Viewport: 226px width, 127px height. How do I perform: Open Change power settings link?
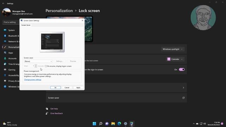[x=33, y=80]
